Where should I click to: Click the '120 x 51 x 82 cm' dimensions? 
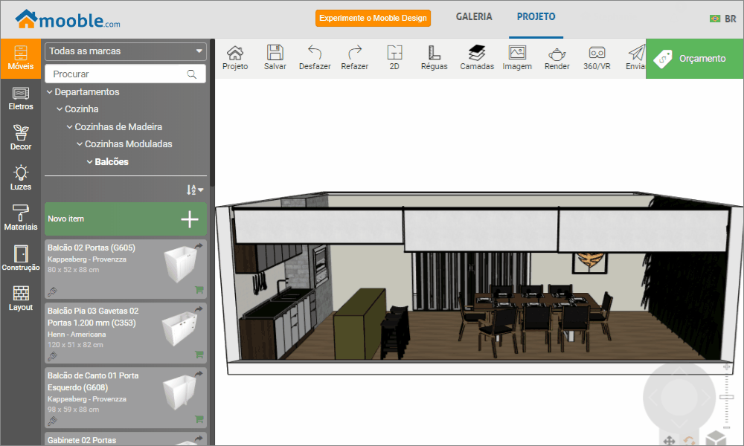(75, 345)
